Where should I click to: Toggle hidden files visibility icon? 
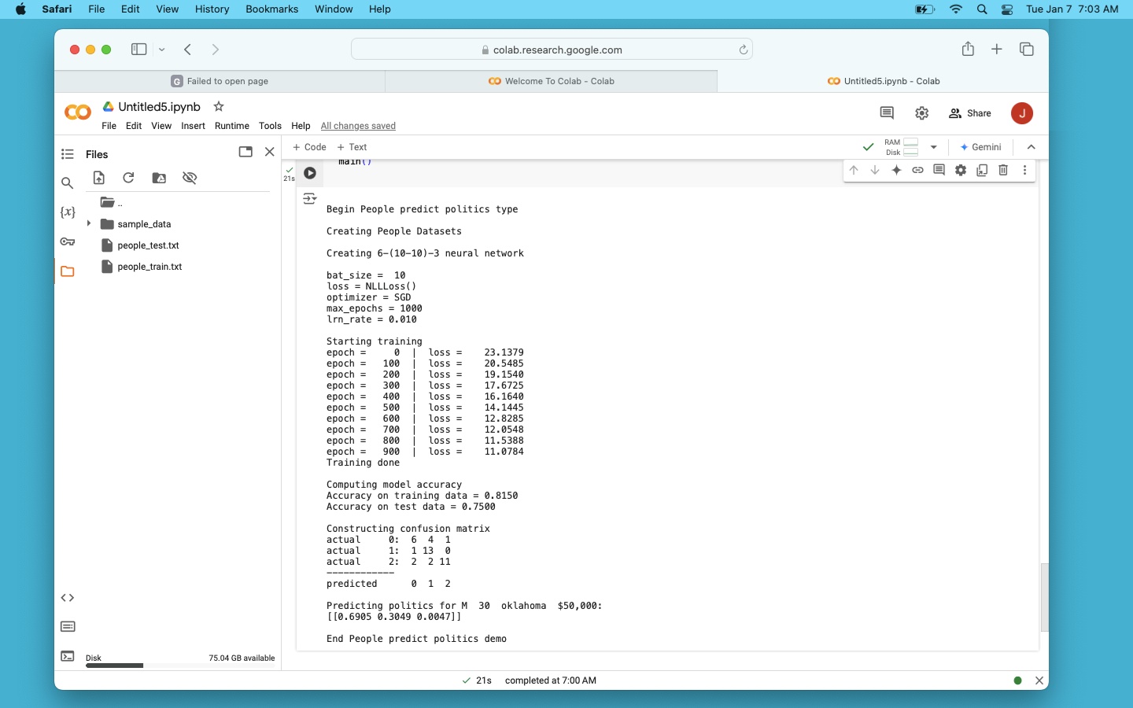190,178
